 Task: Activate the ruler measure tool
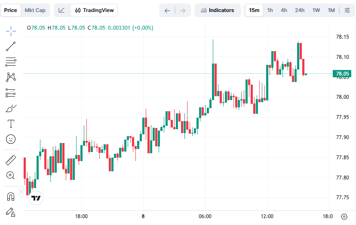pos(11,160)
